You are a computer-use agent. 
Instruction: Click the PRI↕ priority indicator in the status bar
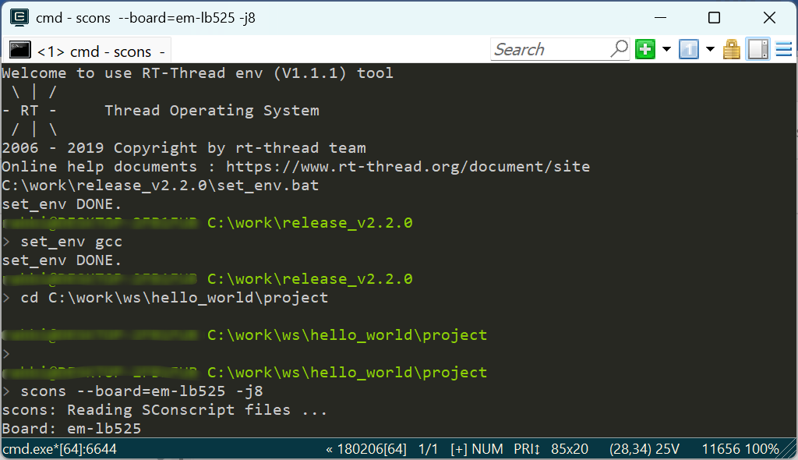(x=528, y=448)
